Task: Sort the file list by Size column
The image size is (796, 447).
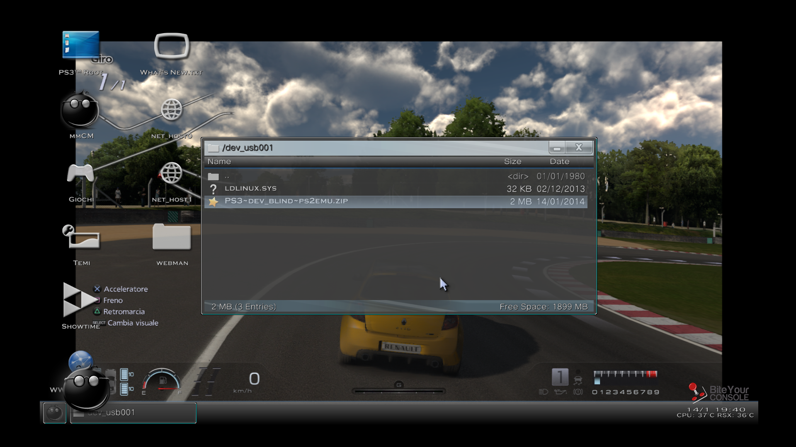Action: pos(513,161)
